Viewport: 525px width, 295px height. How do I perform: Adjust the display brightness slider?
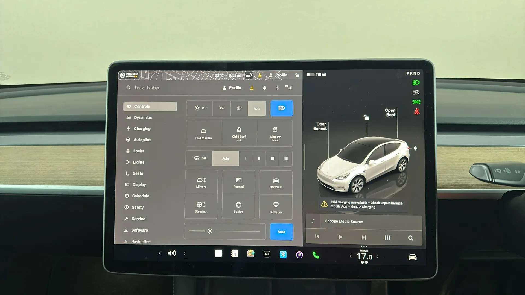point(224,231)
